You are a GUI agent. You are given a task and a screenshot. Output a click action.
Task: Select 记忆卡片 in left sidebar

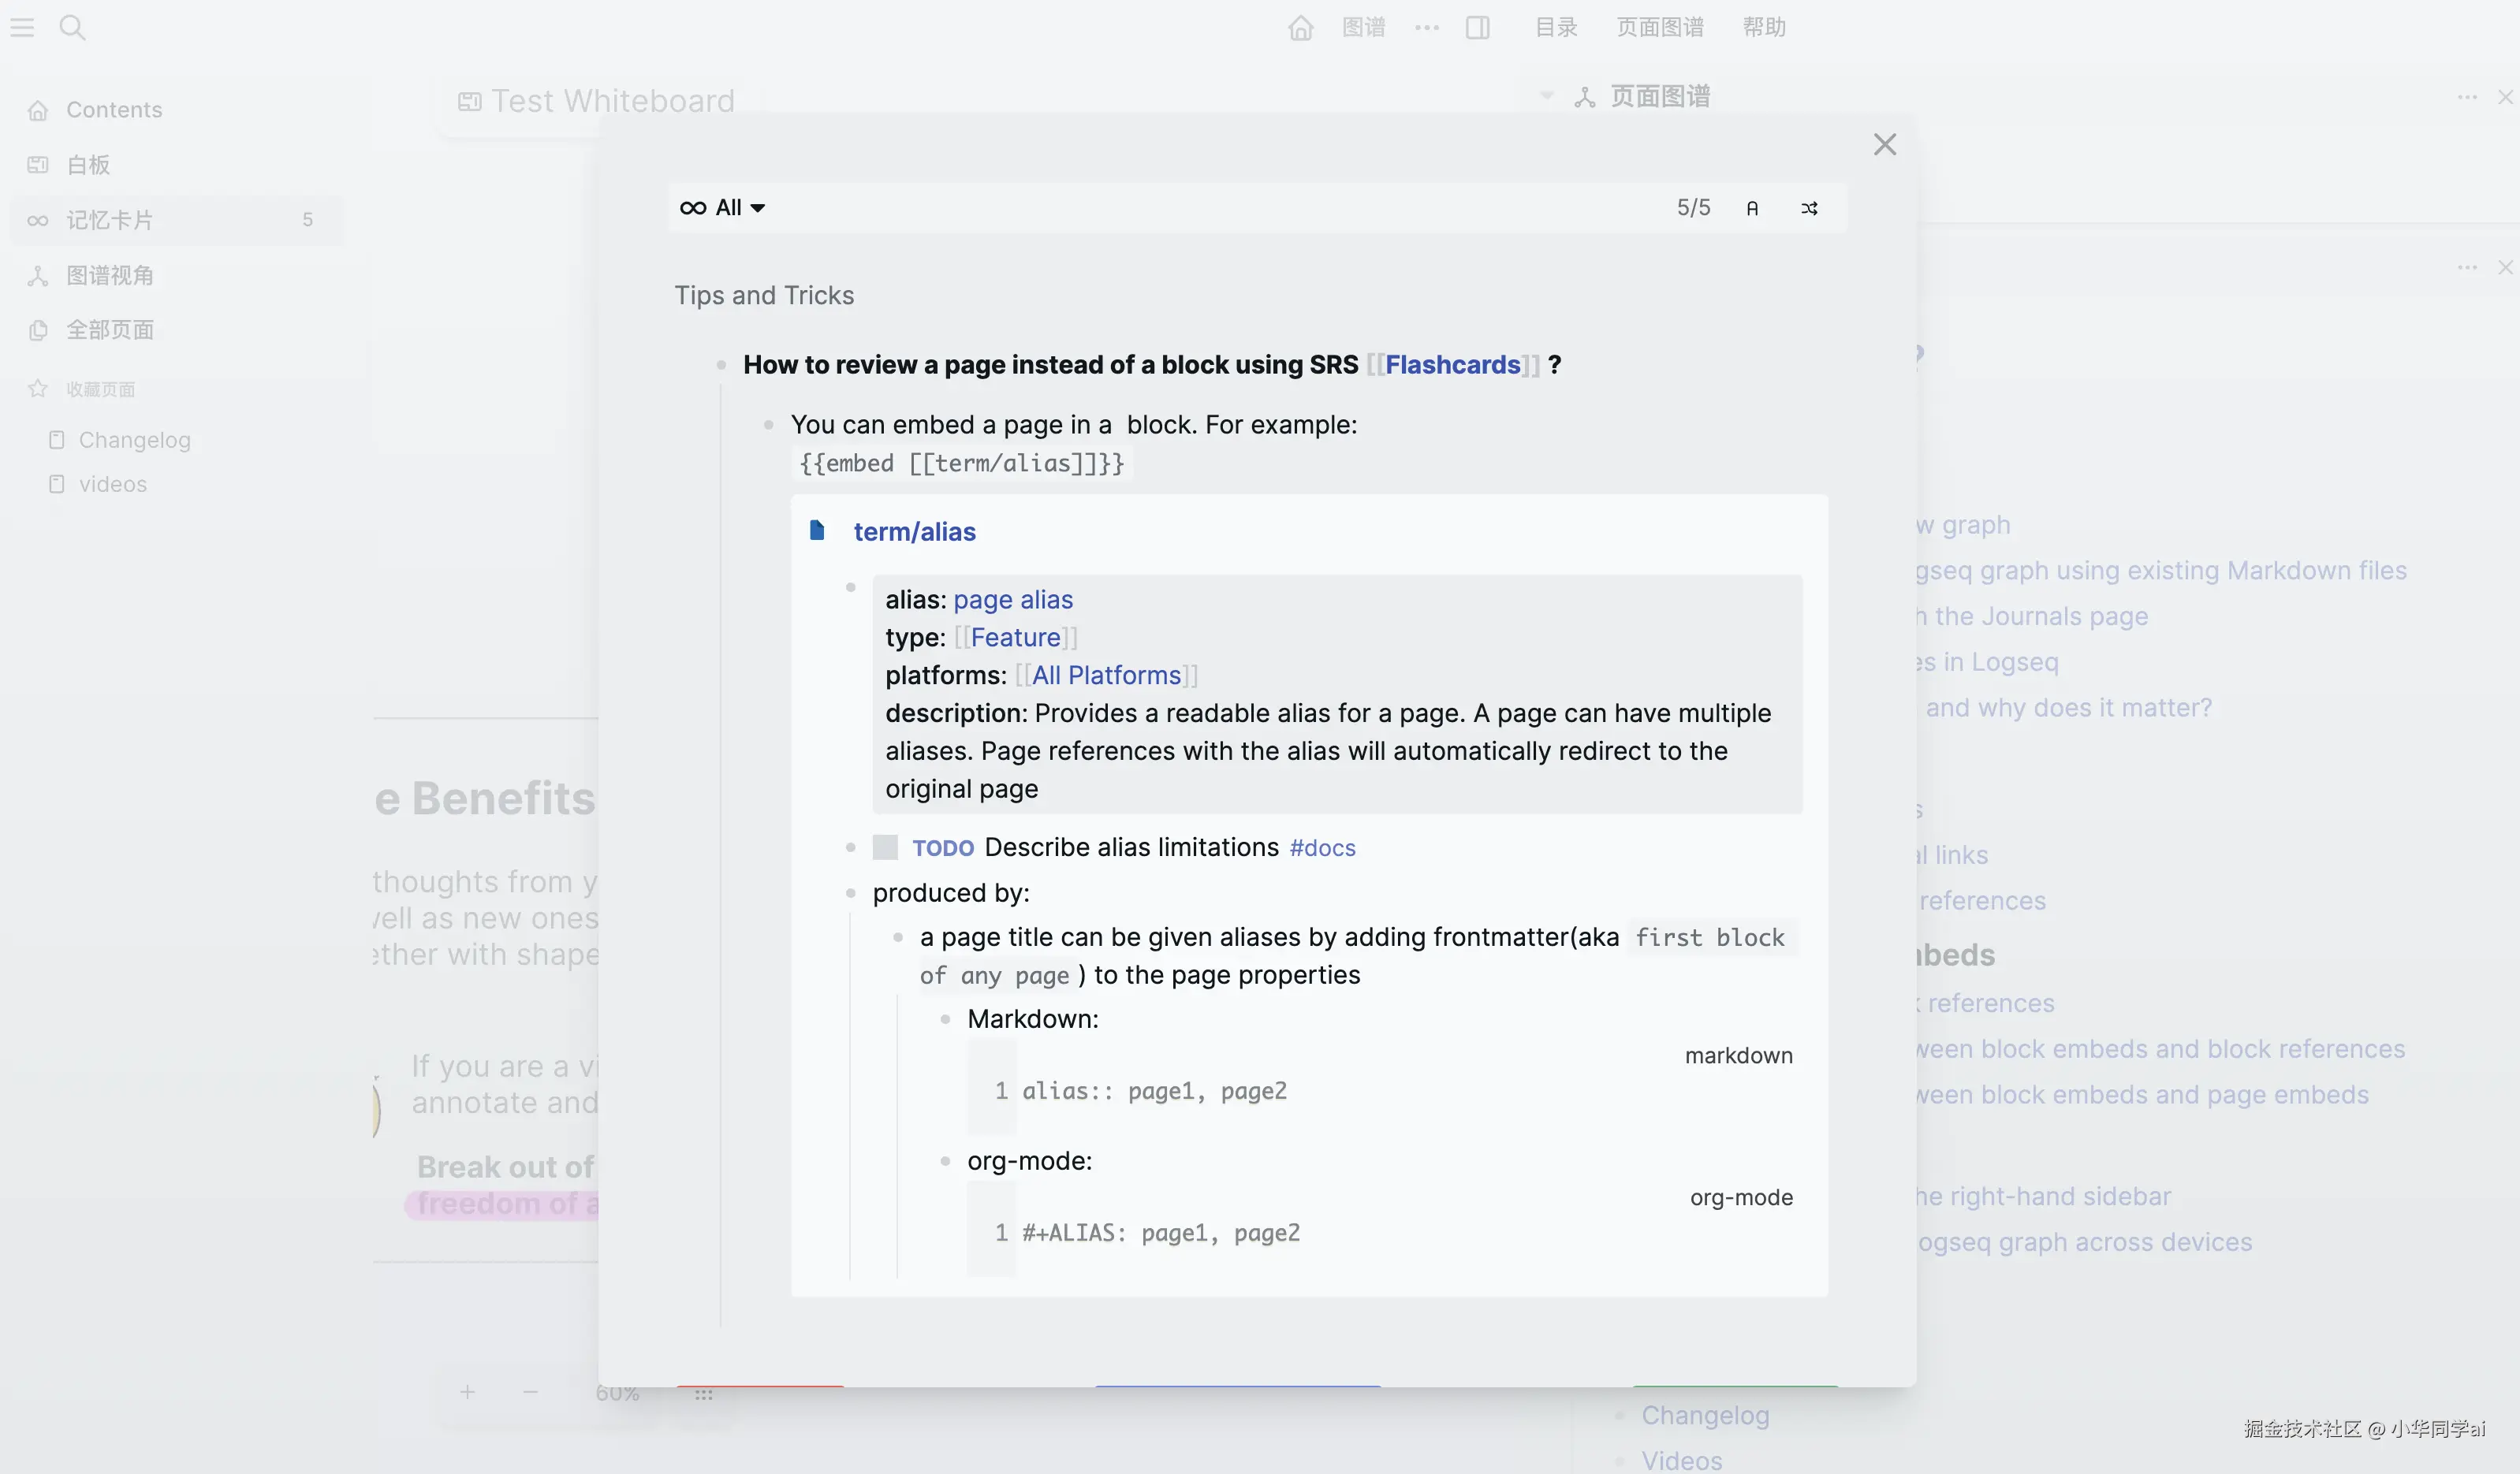(x=110, y=220)
